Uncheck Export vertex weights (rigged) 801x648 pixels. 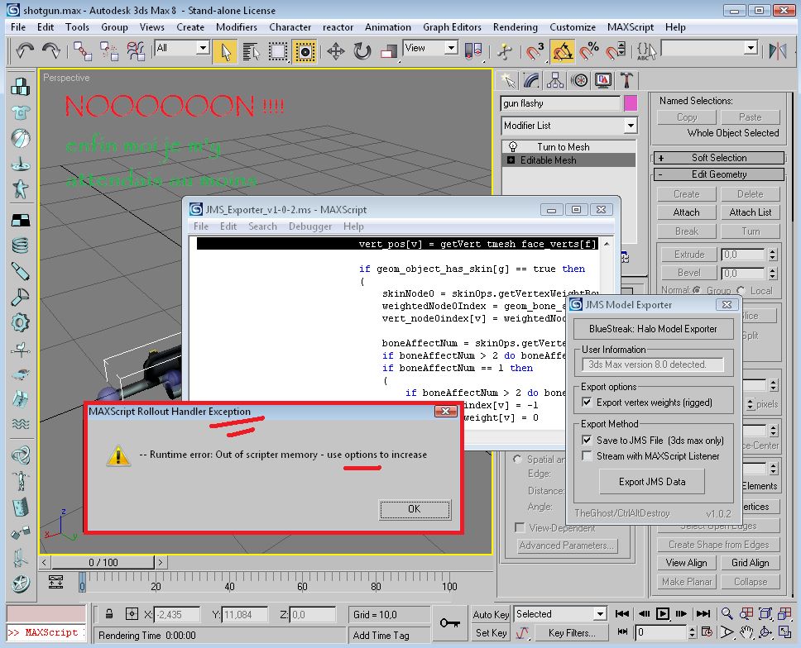pyautogui.click(x=587, y=402)
